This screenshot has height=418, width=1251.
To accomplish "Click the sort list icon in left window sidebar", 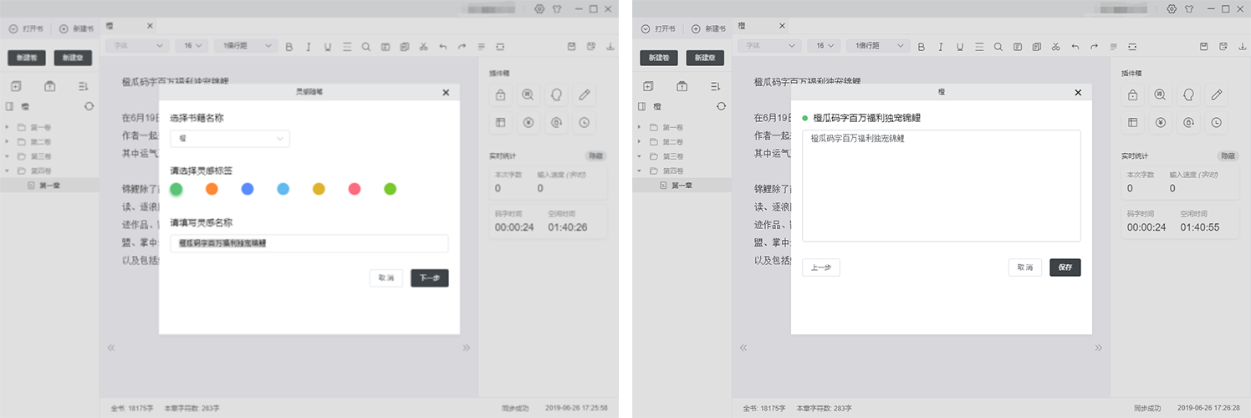I will pos(83,85).
